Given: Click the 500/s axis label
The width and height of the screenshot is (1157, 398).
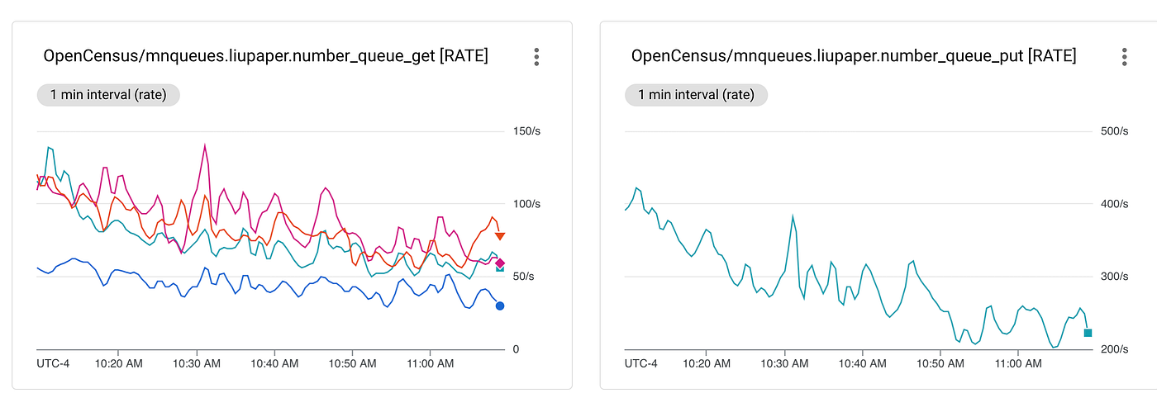Looking at the screenshot, I should tap(1114, 131).
